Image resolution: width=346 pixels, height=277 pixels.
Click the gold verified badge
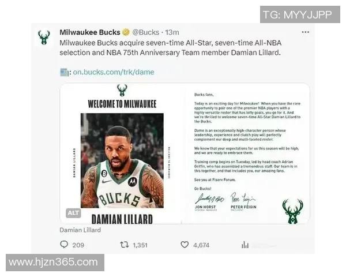(126, 32)
